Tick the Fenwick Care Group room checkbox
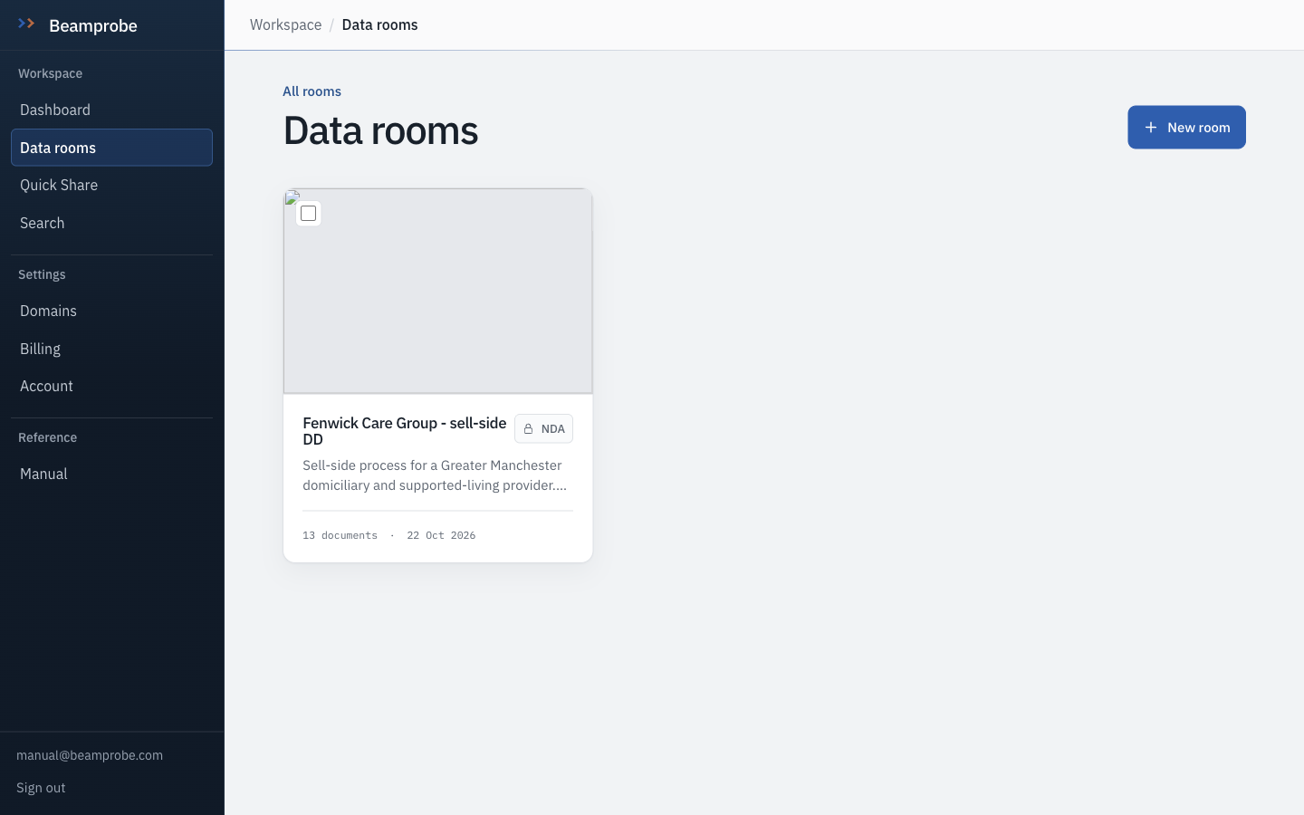 309,214
